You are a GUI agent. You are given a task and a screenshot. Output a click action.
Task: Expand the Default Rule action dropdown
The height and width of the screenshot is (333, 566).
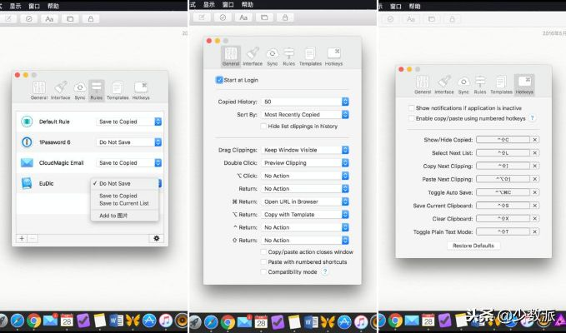[x=129, y=122]
